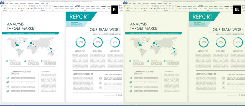Switch to VIEW tab in right window
Screen dimensions: 245x106
click(x=170, y=3)
